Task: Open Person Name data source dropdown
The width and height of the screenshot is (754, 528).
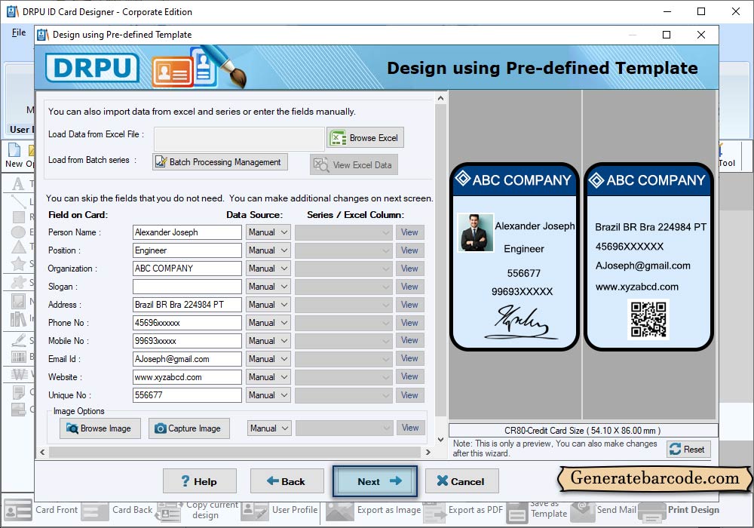Action: click(268, 232)
